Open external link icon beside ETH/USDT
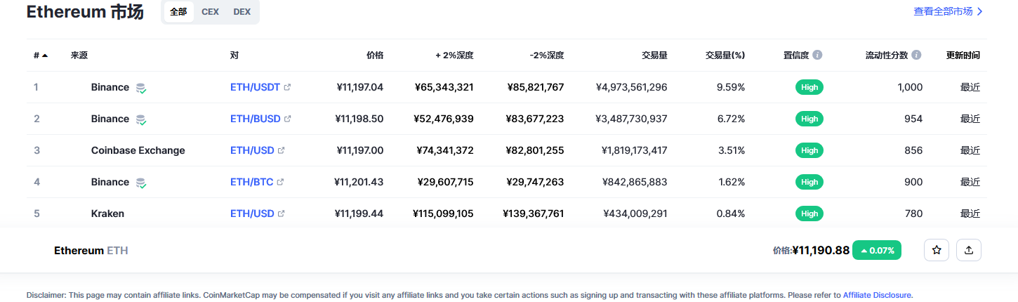The height and width of the screenshot is (302, 1018). pyautogui.click(x=287, y=87)
